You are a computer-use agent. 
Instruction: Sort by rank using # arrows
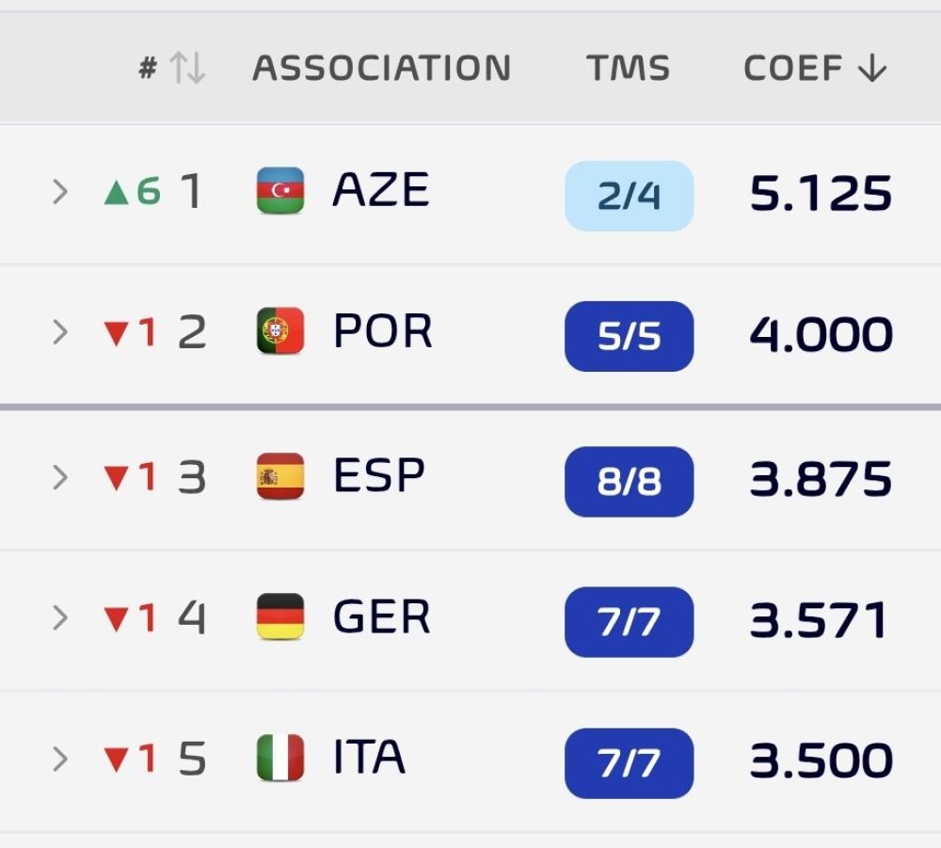click(187, 67)
